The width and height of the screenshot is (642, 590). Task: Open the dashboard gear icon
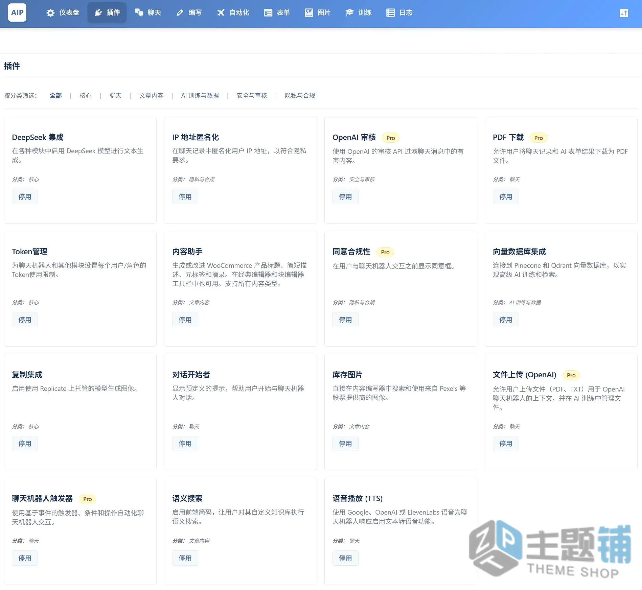(50, 13)
